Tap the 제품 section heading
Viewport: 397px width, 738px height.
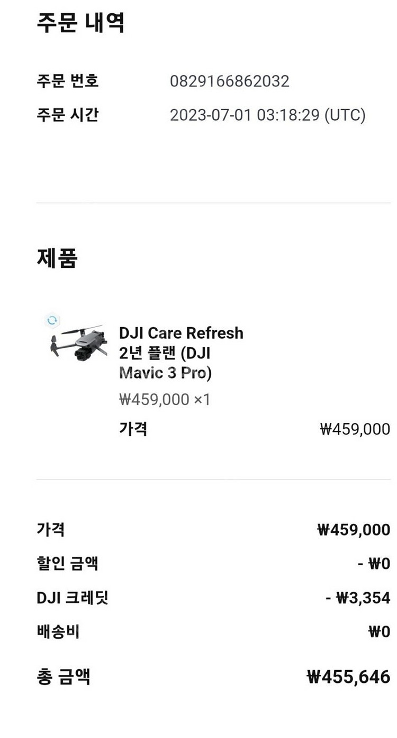click(x=57, y=258)
